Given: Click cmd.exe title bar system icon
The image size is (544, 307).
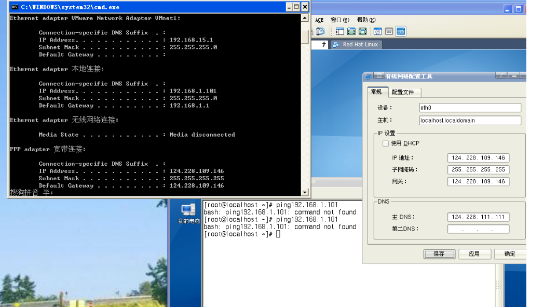Looking at the screenshot, I should click(15, 7).
